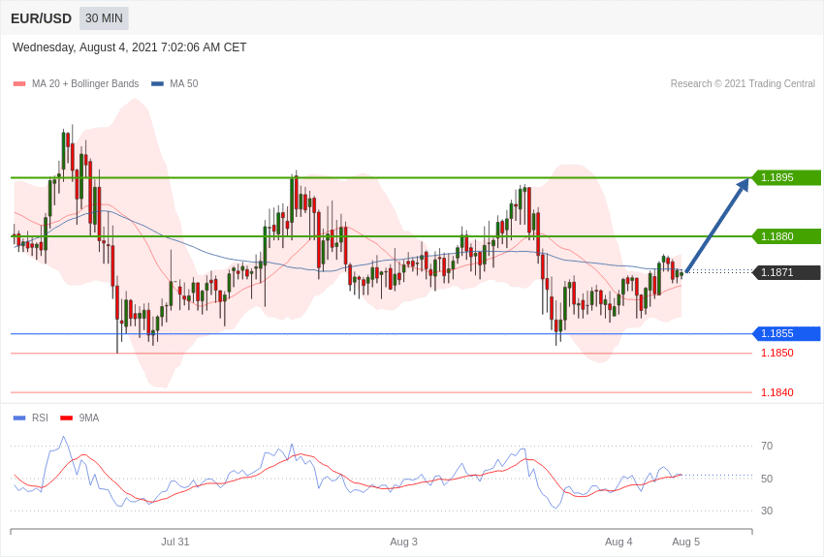
Task: Click the RSI 70 level label
Action: (x=767, y=446)
